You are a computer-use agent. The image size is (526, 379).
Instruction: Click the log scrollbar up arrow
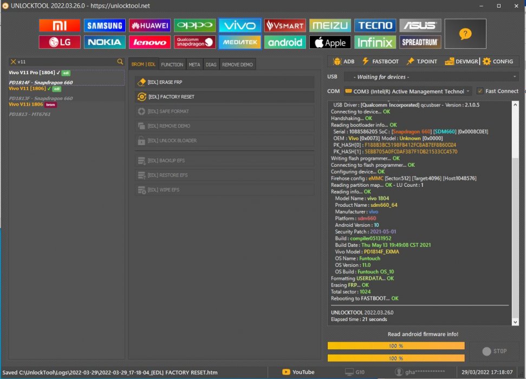point(515,104)
